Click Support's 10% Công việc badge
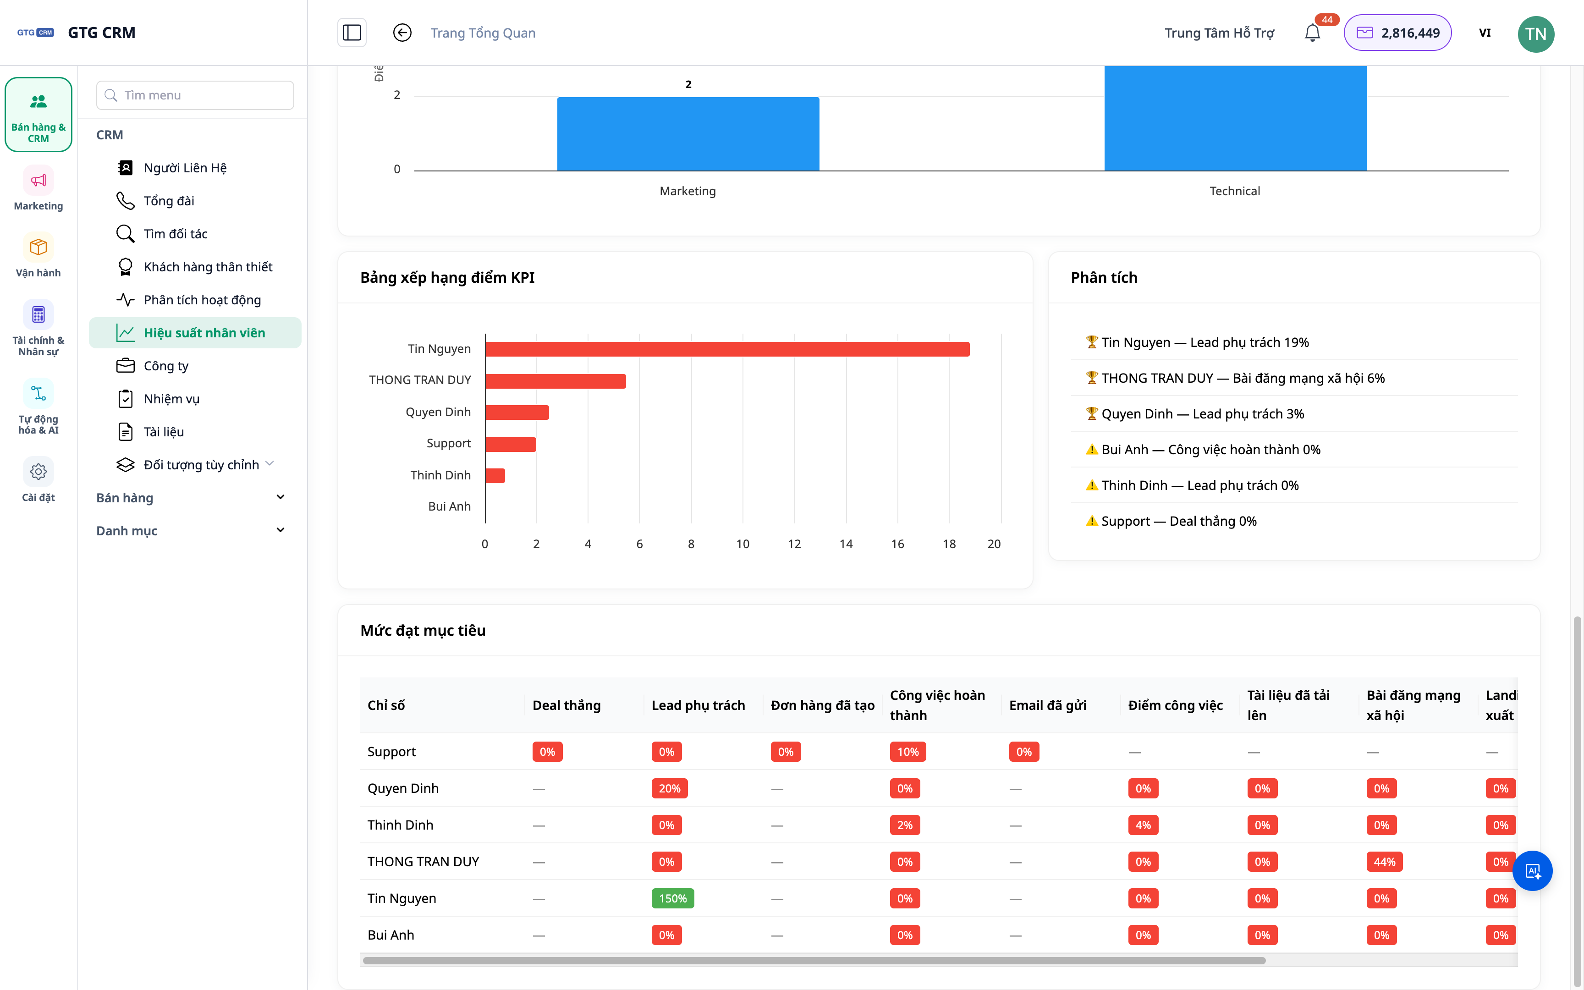The image size is (1584, 990). coord(907,752)
